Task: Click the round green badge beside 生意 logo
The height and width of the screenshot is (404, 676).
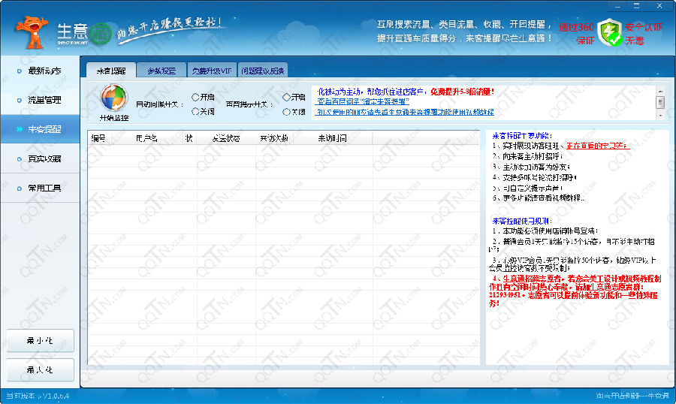Action: point(101,34)
